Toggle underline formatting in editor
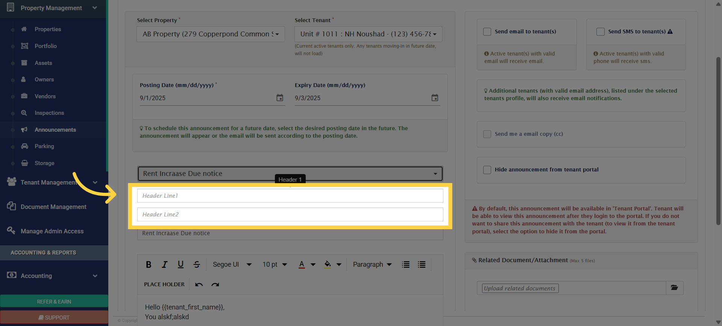 [x=180, y=264]
